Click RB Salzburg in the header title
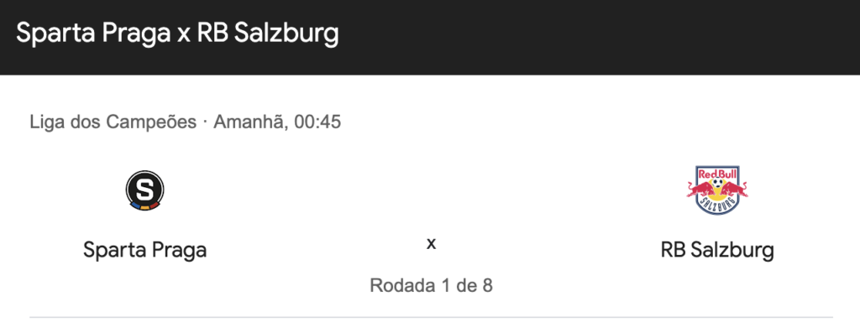860x322 pixels. tap(268, 34)
